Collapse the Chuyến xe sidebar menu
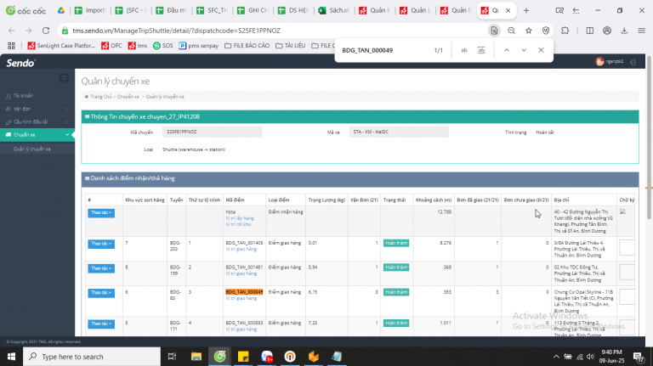This screenshot has height=366, width=653. tap(37, 135)
